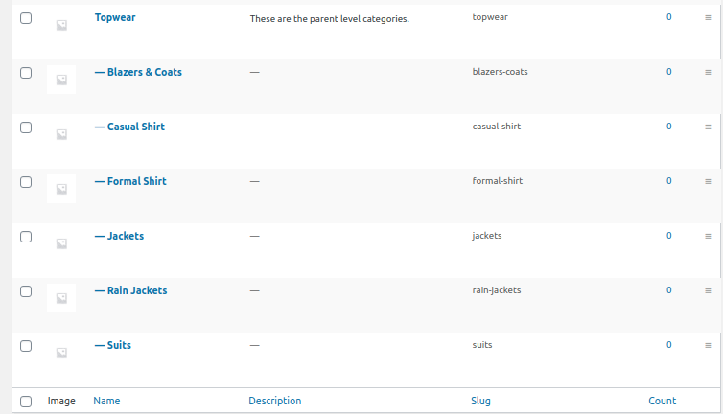The height and width of the screenshot is (414, 723).
Task: Click the drag handle icon for Topwear row
Action: point(709,17)
